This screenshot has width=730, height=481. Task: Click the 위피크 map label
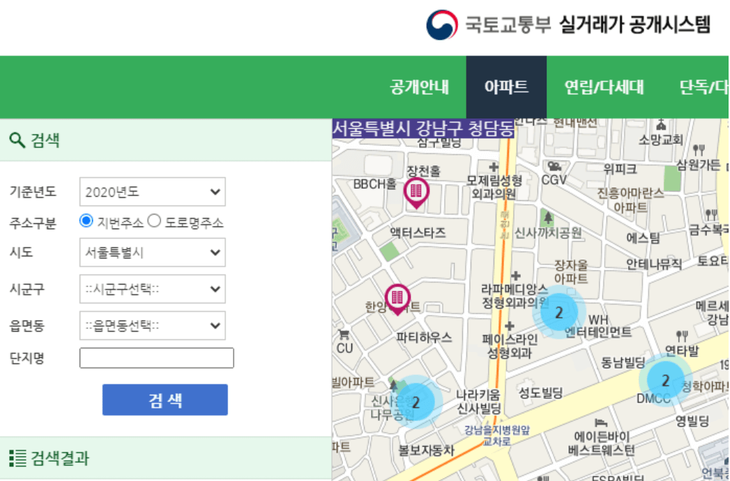coord(620,169)
